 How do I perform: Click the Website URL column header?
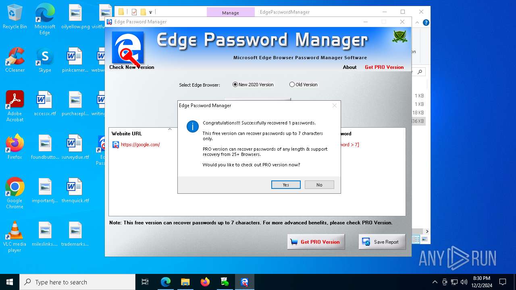[x=127, y=133]
